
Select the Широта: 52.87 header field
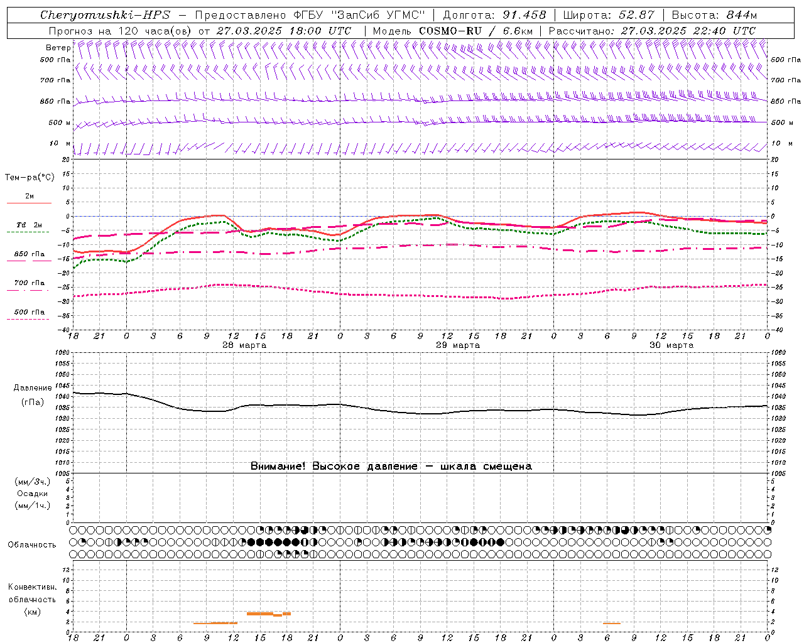(x=609, y=15)
